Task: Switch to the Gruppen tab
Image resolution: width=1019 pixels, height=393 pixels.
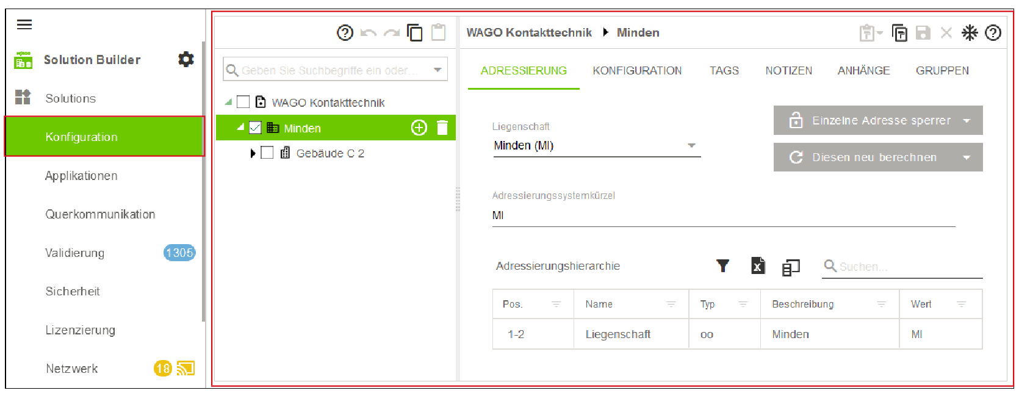Action: point(942,71)
